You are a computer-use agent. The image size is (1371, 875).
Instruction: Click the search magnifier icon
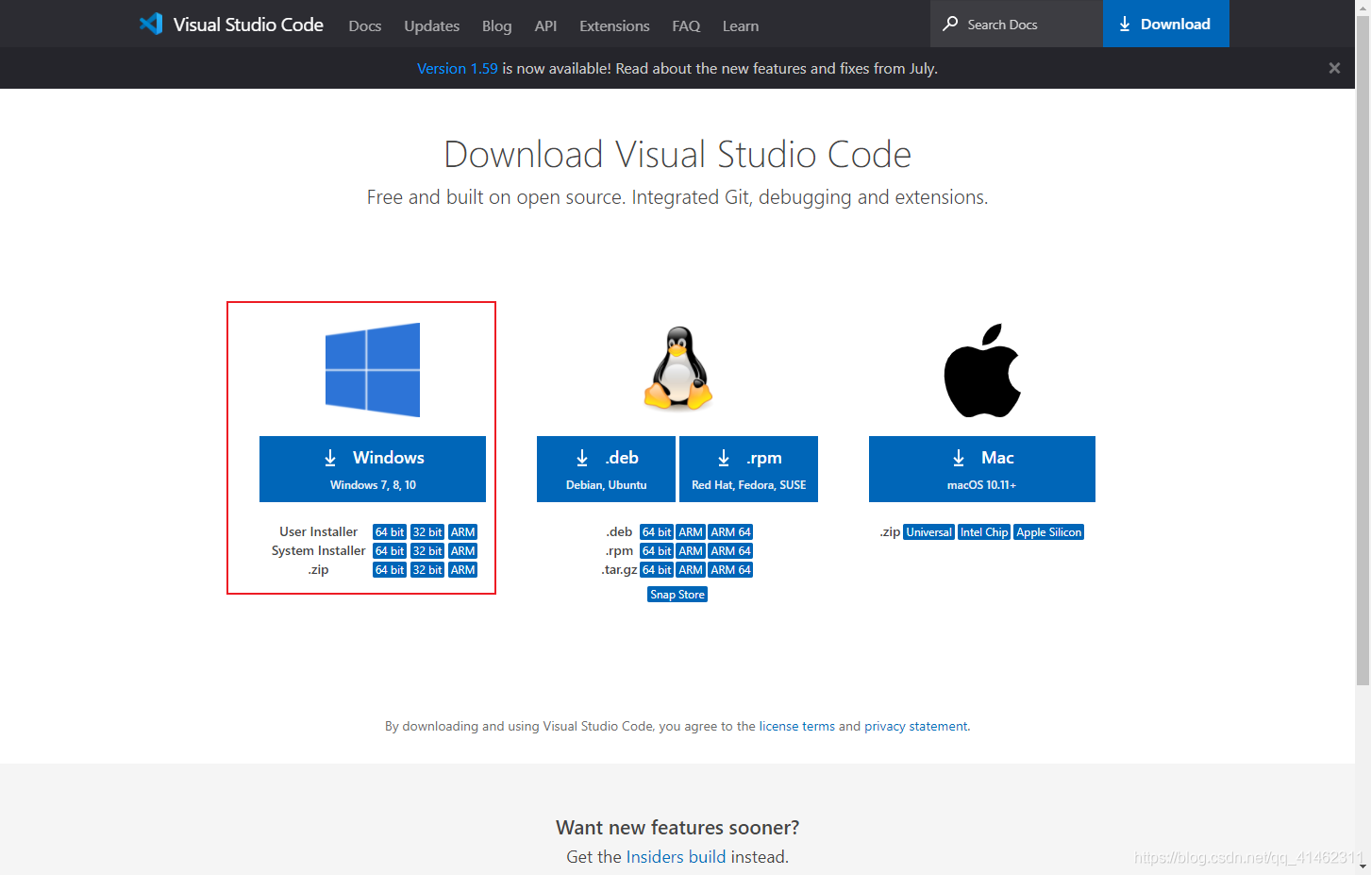coord(950,24)
